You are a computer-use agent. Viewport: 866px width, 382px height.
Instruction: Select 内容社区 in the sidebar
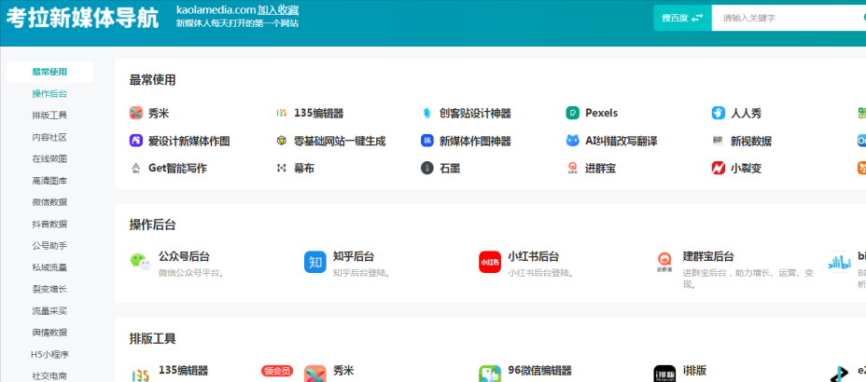49,137
